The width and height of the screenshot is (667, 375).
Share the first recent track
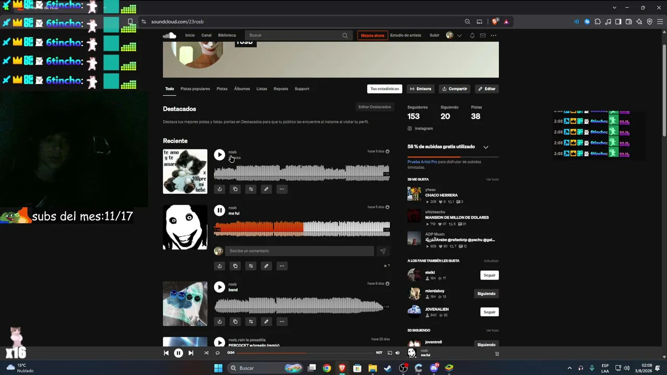click(219, 189)
